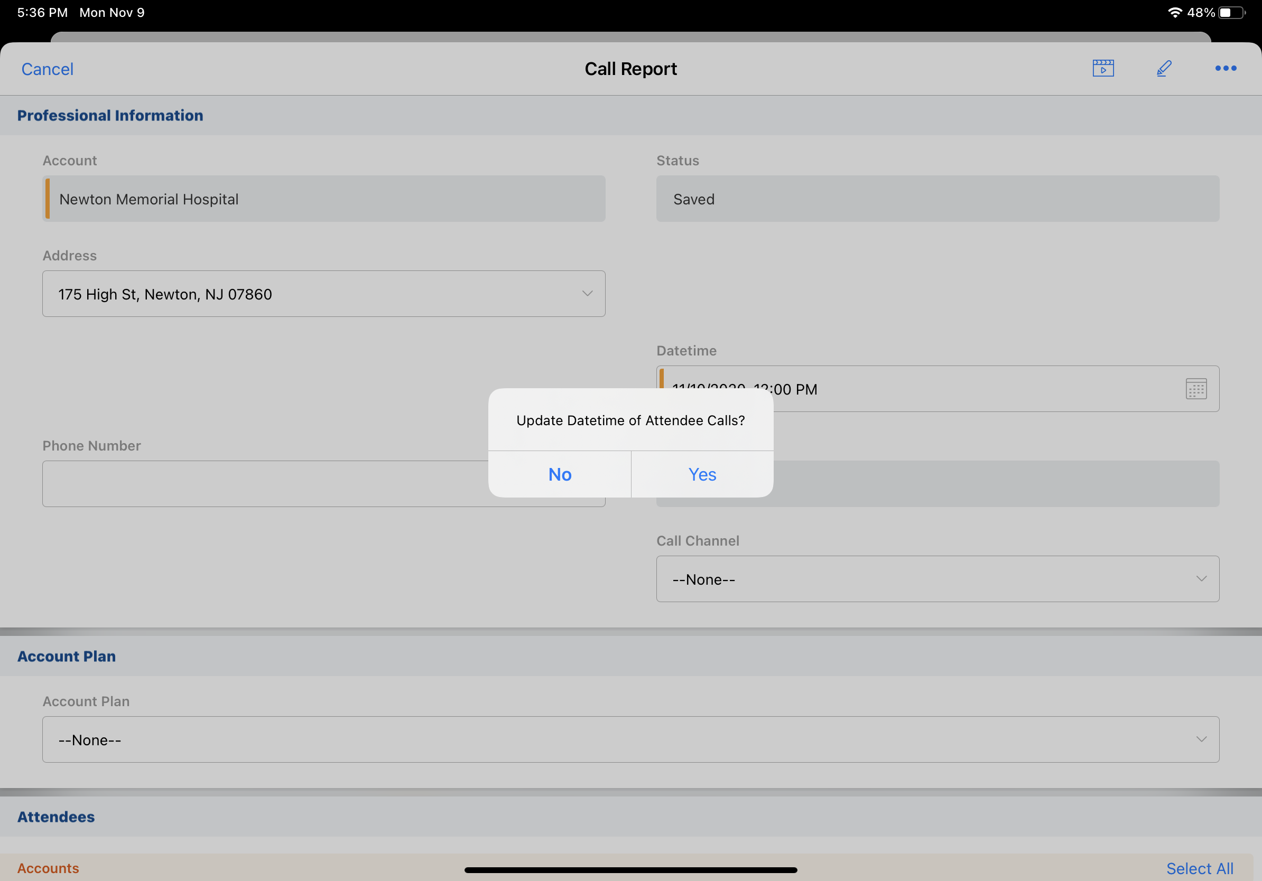This screenshot has width=1262, height=881.
Task: Select the Accounts tab in Attendees
Action: pyautogui.click(x=49, y=868)
